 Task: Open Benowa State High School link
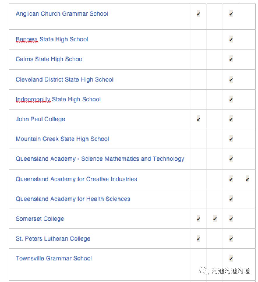point(52,39)
